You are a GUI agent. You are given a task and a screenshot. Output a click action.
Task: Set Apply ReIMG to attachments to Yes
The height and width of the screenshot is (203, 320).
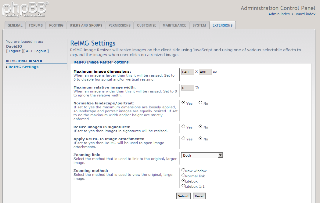183,138
